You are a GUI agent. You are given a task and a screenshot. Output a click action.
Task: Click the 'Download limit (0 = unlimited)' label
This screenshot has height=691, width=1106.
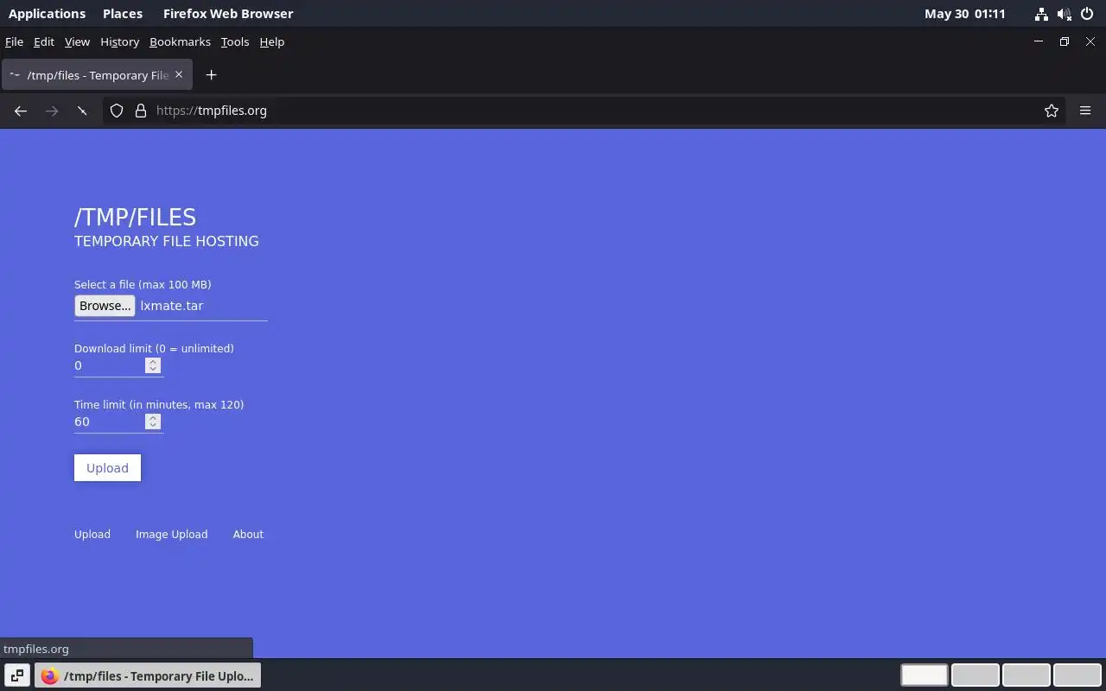point(154,348)
